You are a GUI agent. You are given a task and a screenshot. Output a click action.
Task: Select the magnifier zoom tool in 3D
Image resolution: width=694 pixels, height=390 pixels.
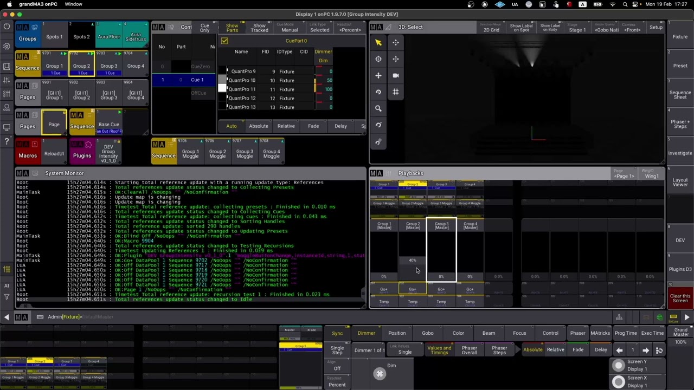coord(378,108)
